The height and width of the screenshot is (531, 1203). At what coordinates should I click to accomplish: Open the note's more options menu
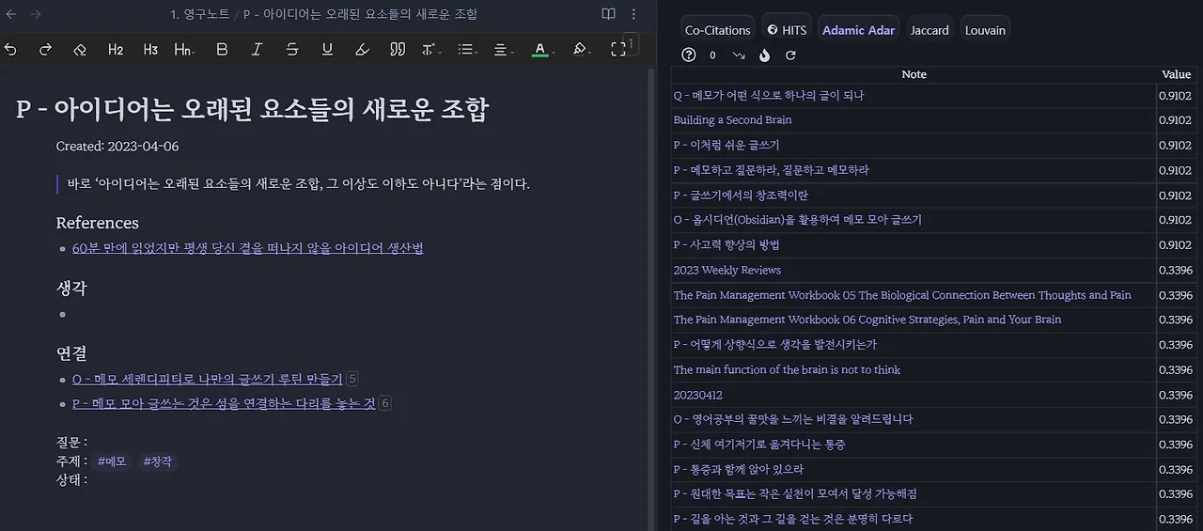click(633, 14)
